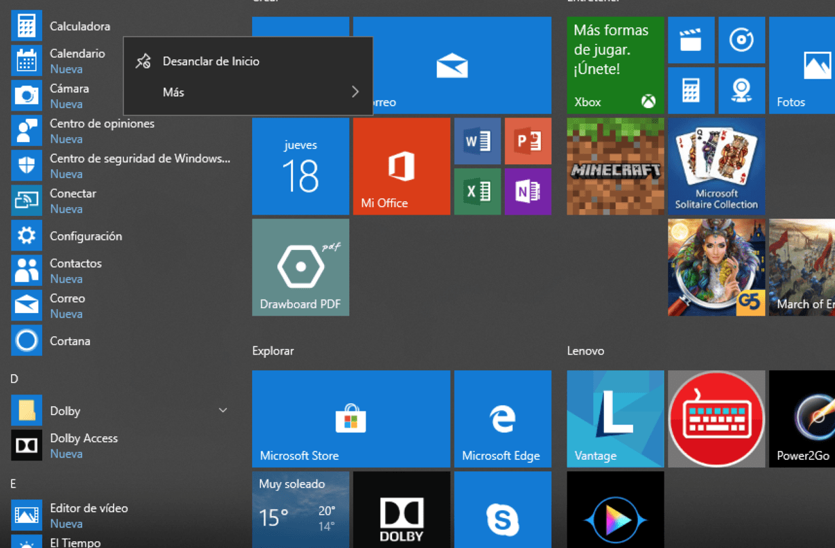This screenshot has height=548, width=835.
Task: Select Desanclar de Inicio
Action: point(211,60)
